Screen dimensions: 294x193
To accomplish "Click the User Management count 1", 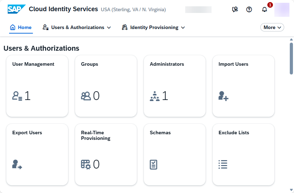I will (x=28, y=96).
